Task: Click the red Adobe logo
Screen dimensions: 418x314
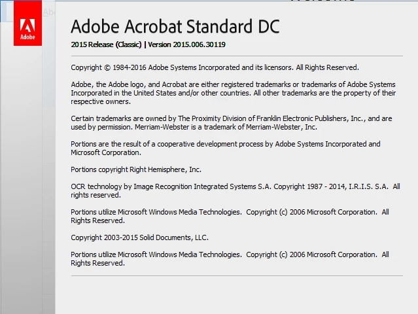Action: [x=27, y=23]
